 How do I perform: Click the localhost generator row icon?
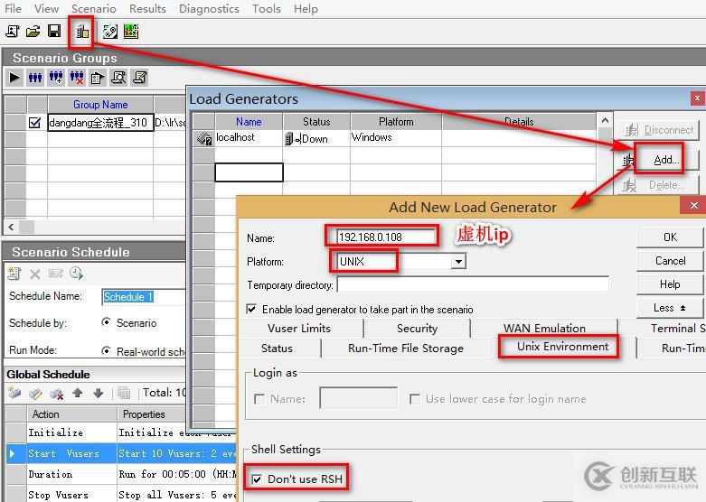click(x=204, y=138)
